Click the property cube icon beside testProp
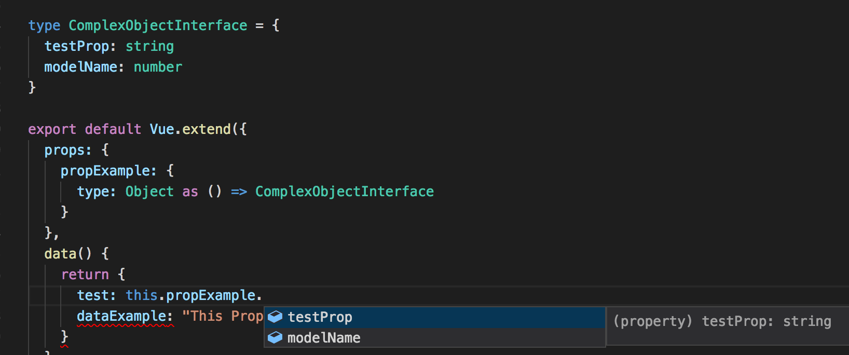 [x=276, y=317]
